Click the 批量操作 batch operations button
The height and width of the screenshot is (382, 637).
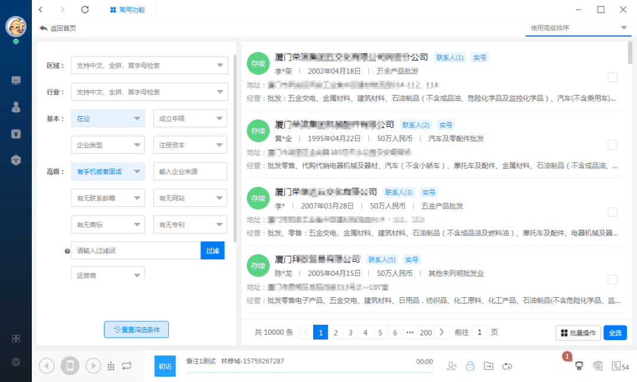point(578,333)
